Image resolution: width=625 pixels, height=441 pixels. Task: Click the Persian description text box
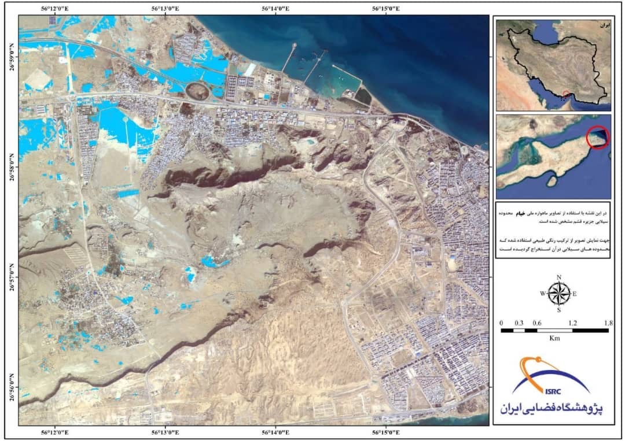553,231
